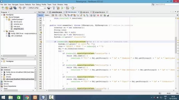
Task: Click the Stop Macro Recording icon
Action: (101, 15)
